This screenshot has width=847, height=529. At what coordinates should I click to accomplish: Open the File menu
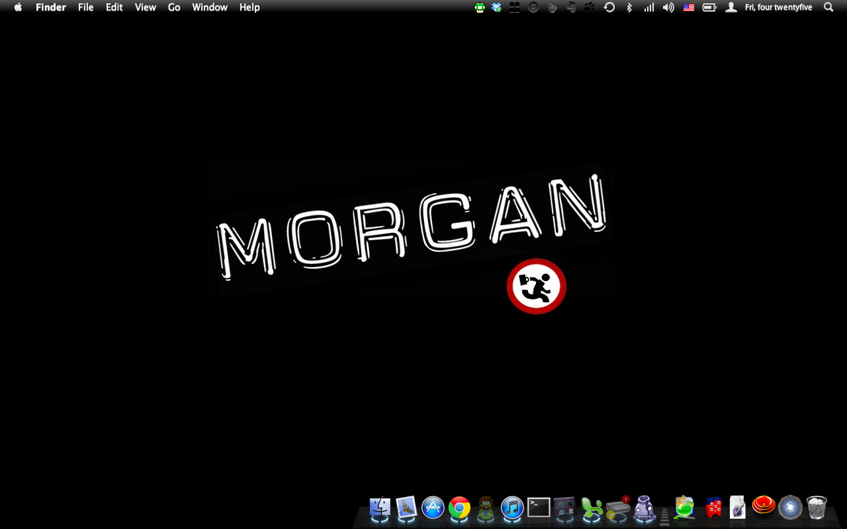click(86, 7)
